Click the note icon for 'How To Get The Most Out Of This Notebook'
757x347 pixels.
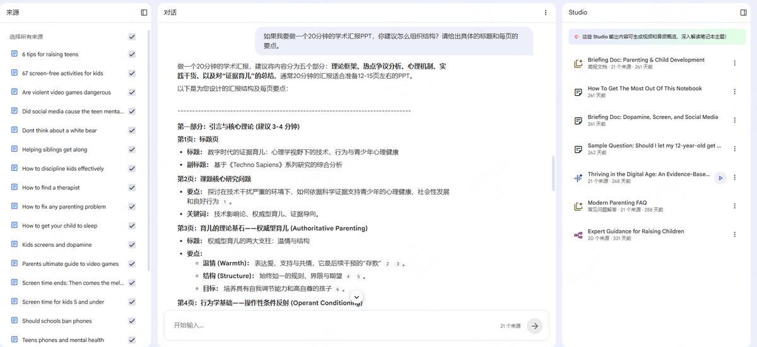coord(578,92)
